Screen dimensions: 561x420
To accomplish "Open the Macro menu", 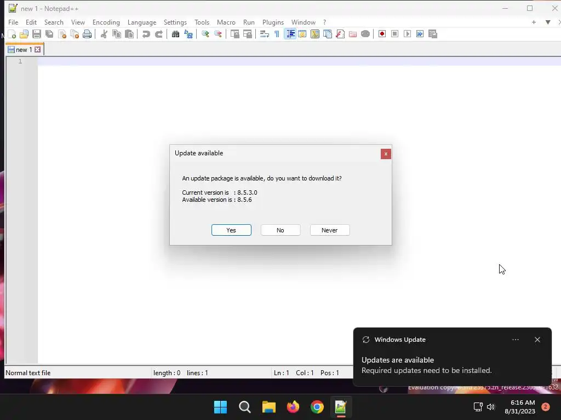I will [226, 22].
